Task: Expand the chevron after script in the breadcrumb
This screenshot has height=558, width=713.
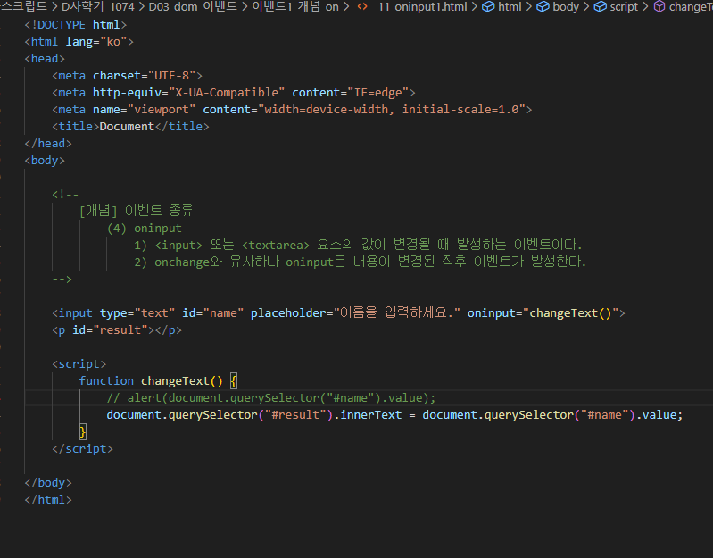Action: [x=645, y=7]
